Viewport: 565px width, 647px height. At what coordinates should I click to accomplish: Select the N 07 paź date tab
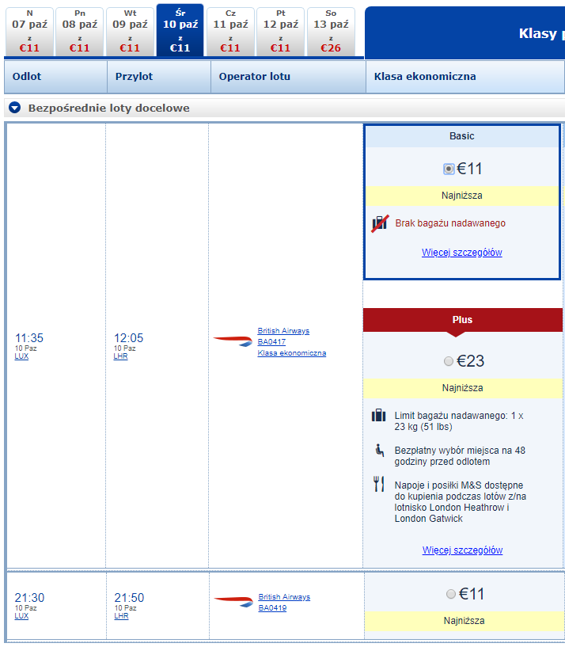[x=29, y=32]
